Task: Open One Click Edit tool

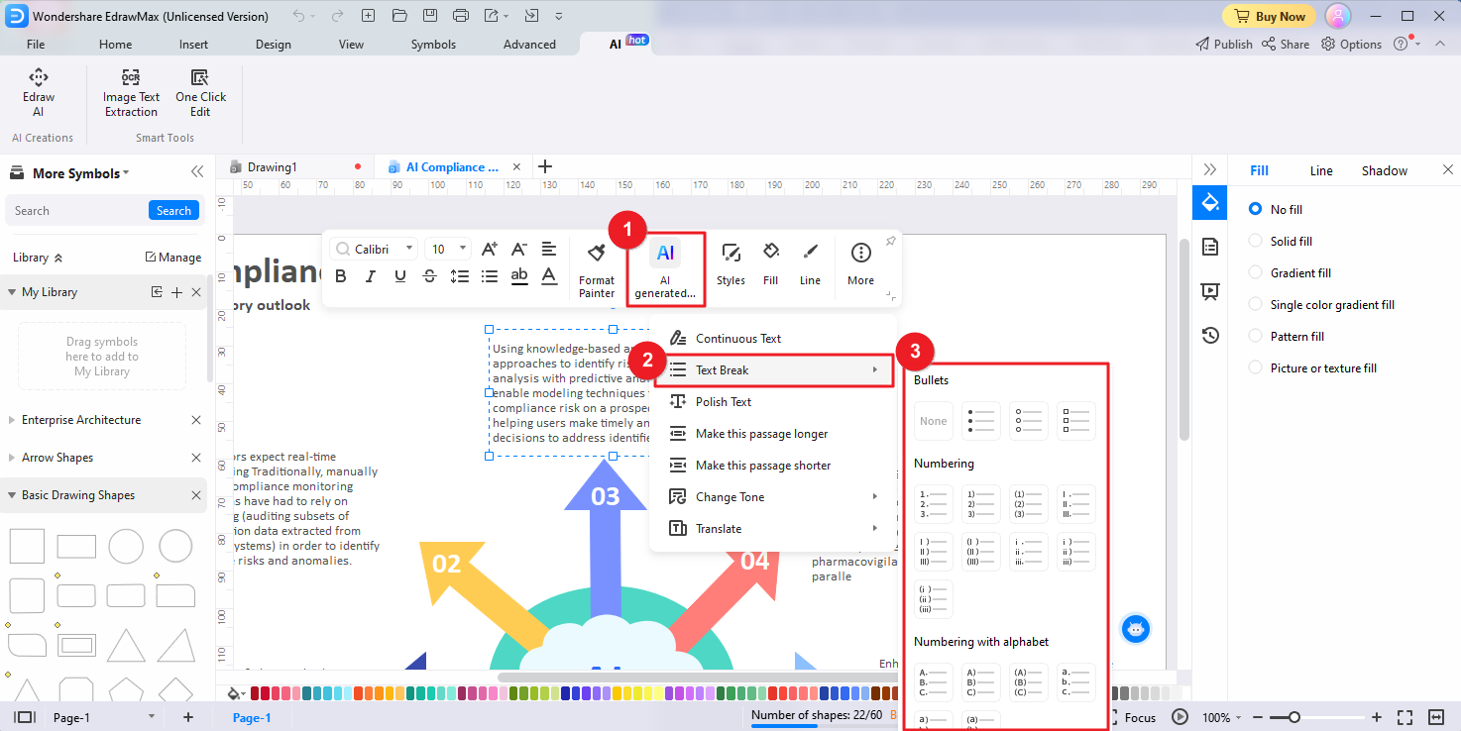Action: (x=200, y=93)
